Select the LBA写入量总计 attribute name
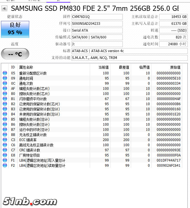 point(42,160)
